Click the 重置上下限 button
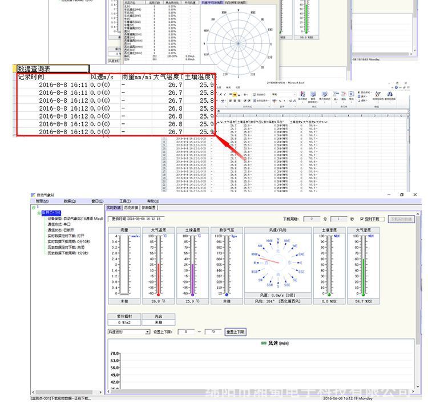 point(235,332)
